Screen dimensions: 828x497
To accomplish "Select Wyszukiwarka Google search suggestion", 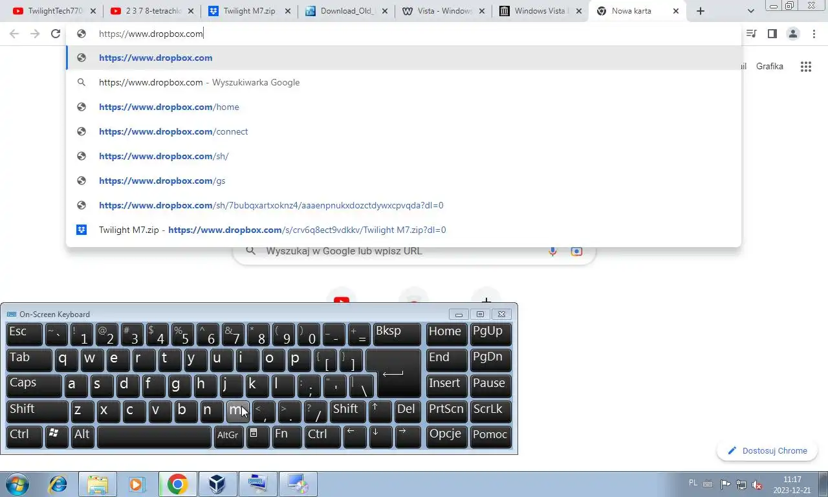I will click(404, 82).
